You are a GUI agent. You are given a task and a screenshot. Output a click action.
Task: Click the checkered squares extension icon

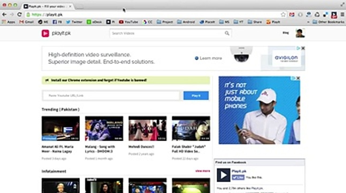pyautogui.click(x=325, y=14)
